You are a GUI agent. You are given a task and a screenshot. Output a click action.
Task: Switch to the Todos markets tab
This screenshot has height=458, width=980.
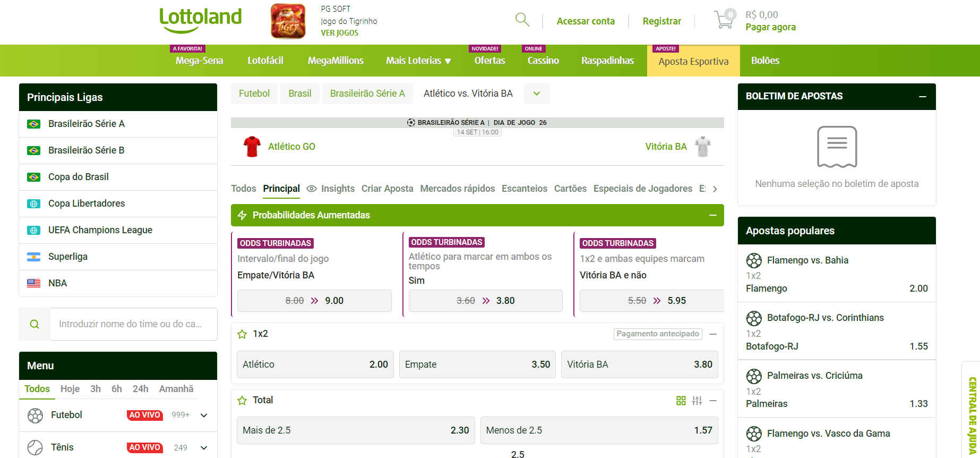tap(244, 189)
